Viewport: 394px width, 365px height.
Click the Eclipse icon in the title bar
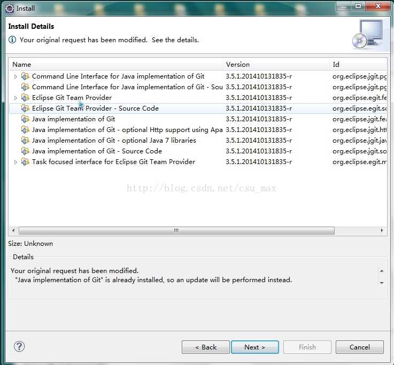10,8
